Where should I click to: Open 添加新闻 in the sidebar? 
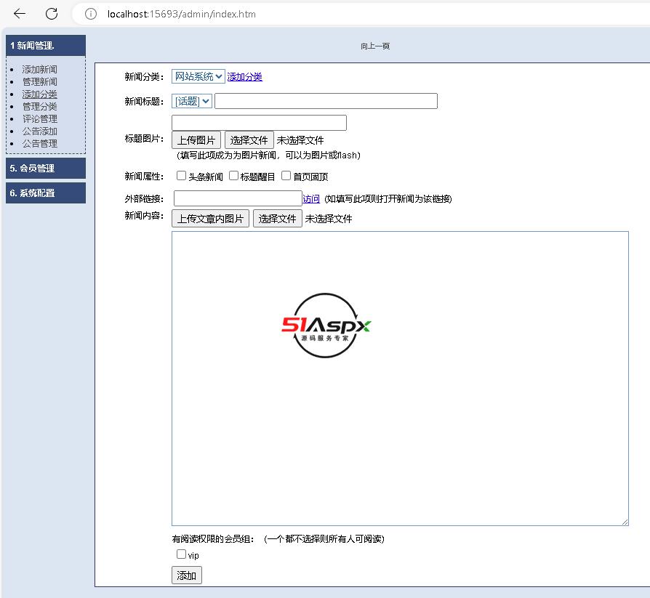(x=39, y=69)
